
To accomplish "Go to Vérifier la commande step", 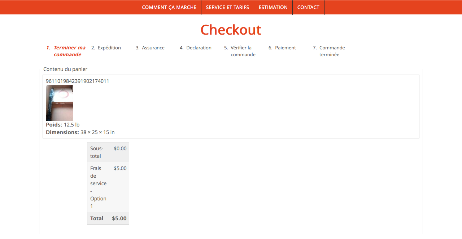I will pyautogui.click(x=243, y=51).
